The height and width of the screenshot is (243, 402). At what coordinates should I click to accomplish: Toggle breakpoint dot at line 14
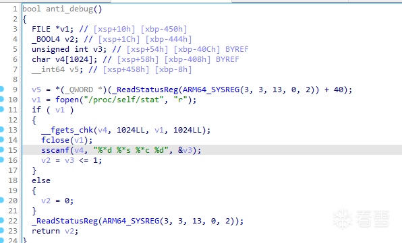(1, 139)
